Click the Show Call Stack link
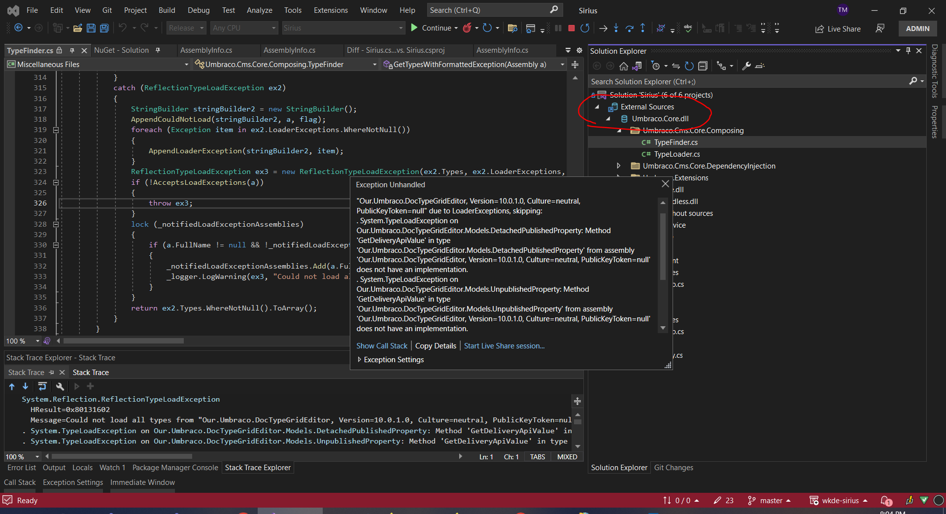 click(382, 346)
